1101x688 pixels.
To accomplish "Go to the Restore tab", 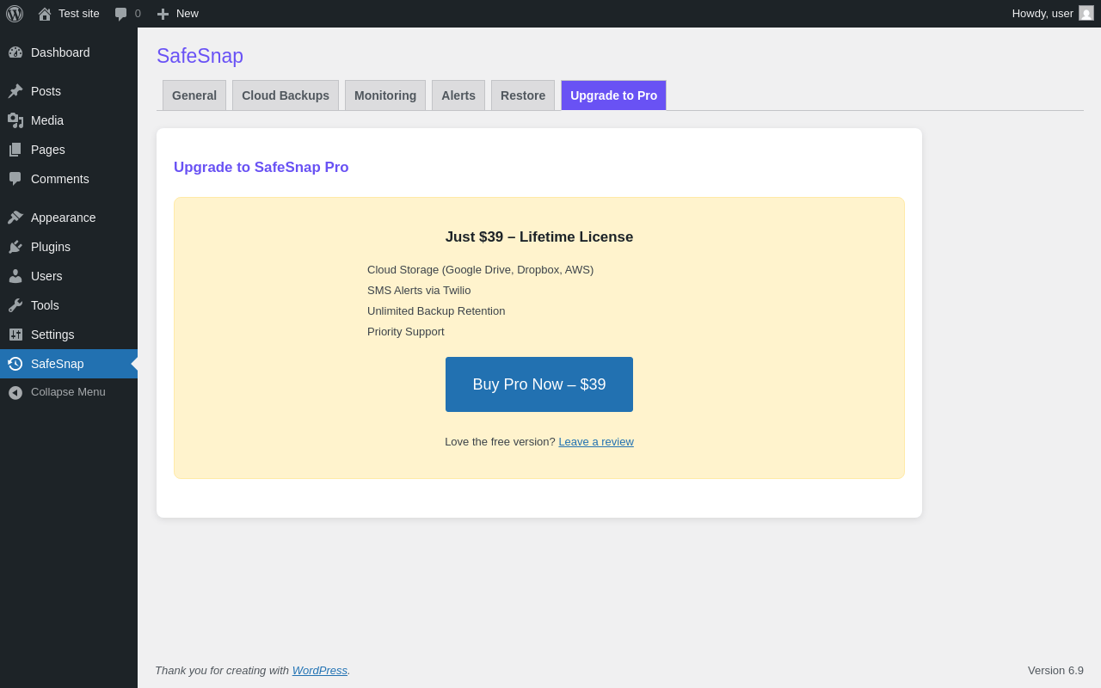I will pyautogui.click(x=523, y=95).
